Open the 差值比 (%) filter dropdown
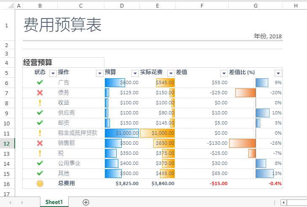 tap(278, 73)
